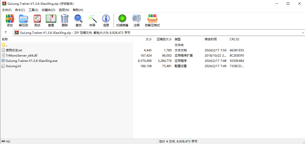Open the 收藏夹(O) menu

coord(49,10)
